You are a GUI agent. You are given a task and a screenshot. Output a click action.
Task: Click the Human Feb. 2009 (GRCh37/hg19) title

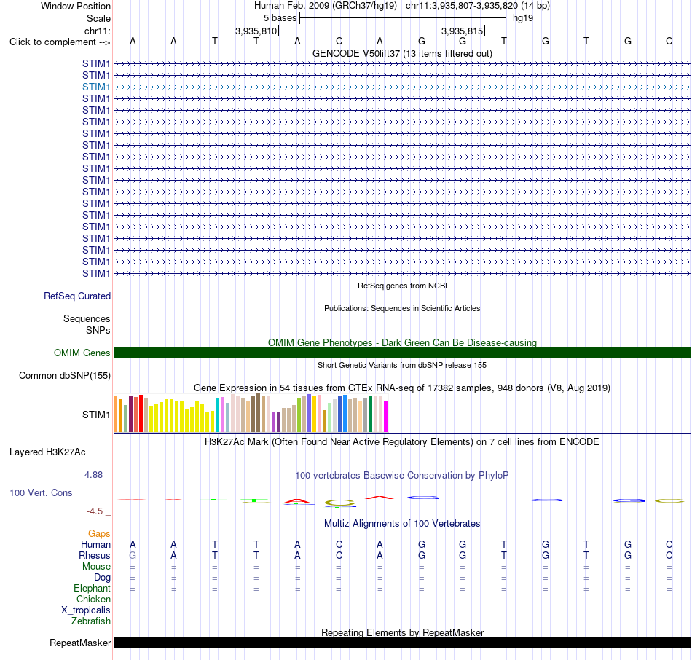pyautogui.click(x=326, y=6)
